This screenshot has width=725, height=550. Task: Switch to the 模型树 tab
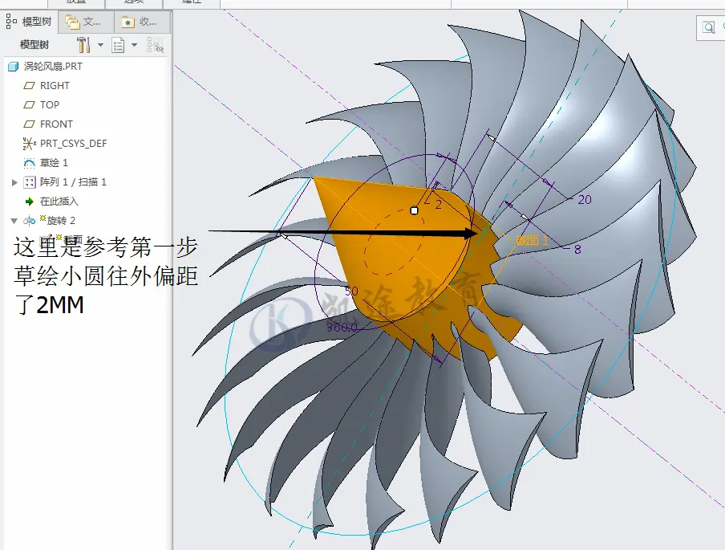29,22
